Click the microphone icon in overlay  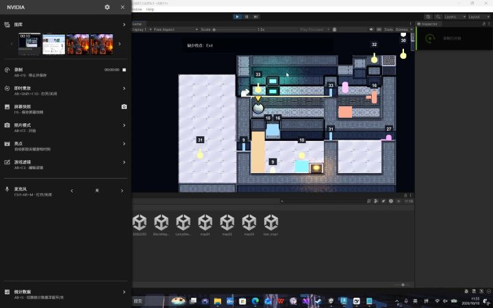pyautogui.click(x=7, y=189)
